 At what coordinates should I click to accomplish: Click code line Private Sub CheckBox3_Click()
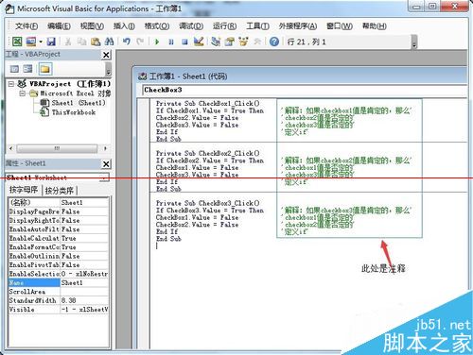(208, 203)
